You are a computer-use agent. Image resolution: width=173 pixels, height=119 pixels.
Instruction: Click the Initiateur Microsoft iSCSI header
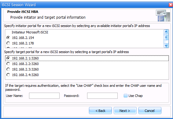(x=30, y=32)
